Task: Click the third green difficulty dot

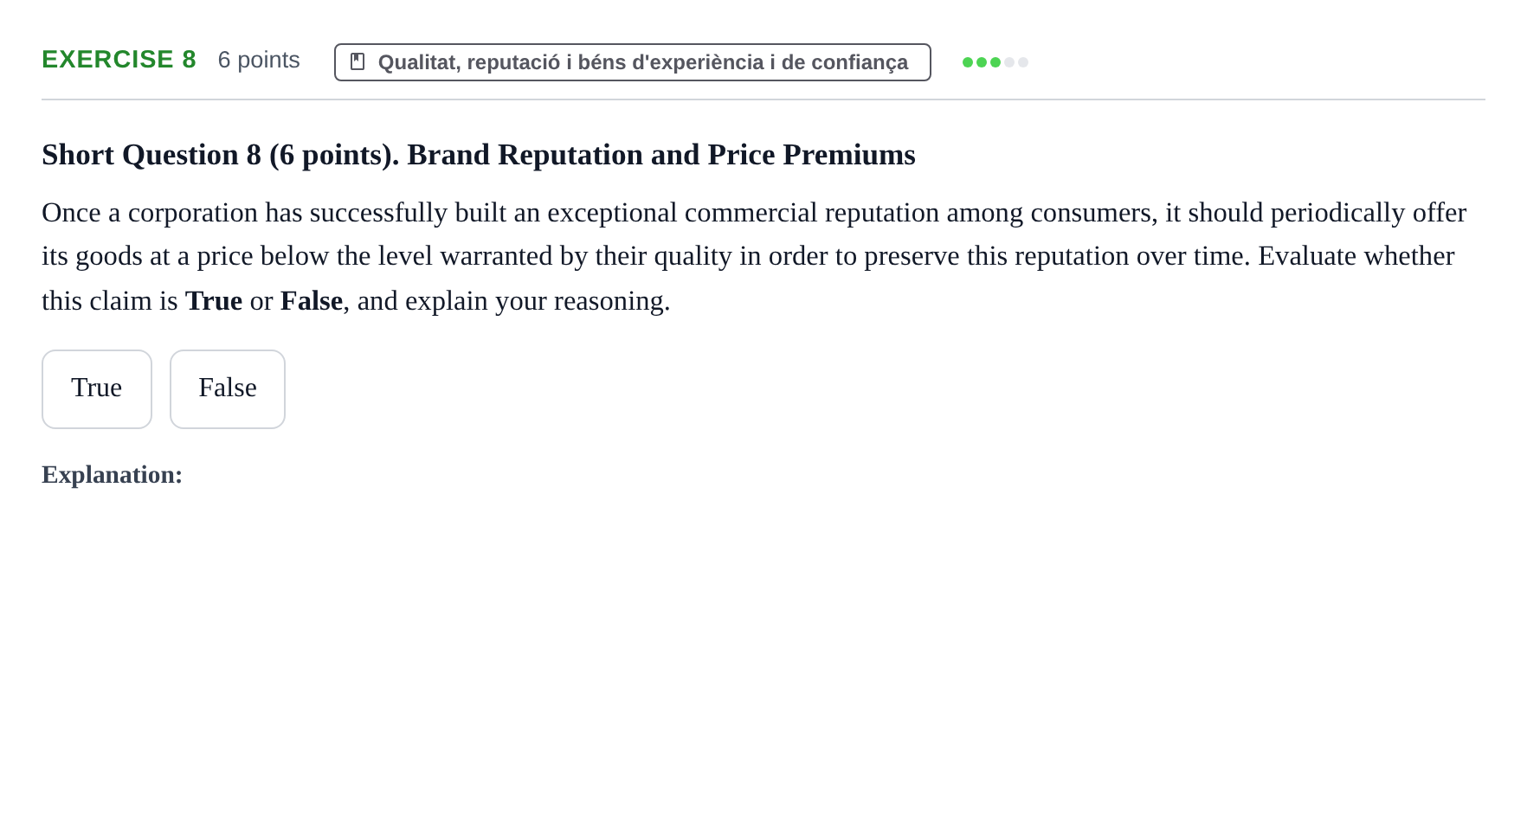Action: 995,62
